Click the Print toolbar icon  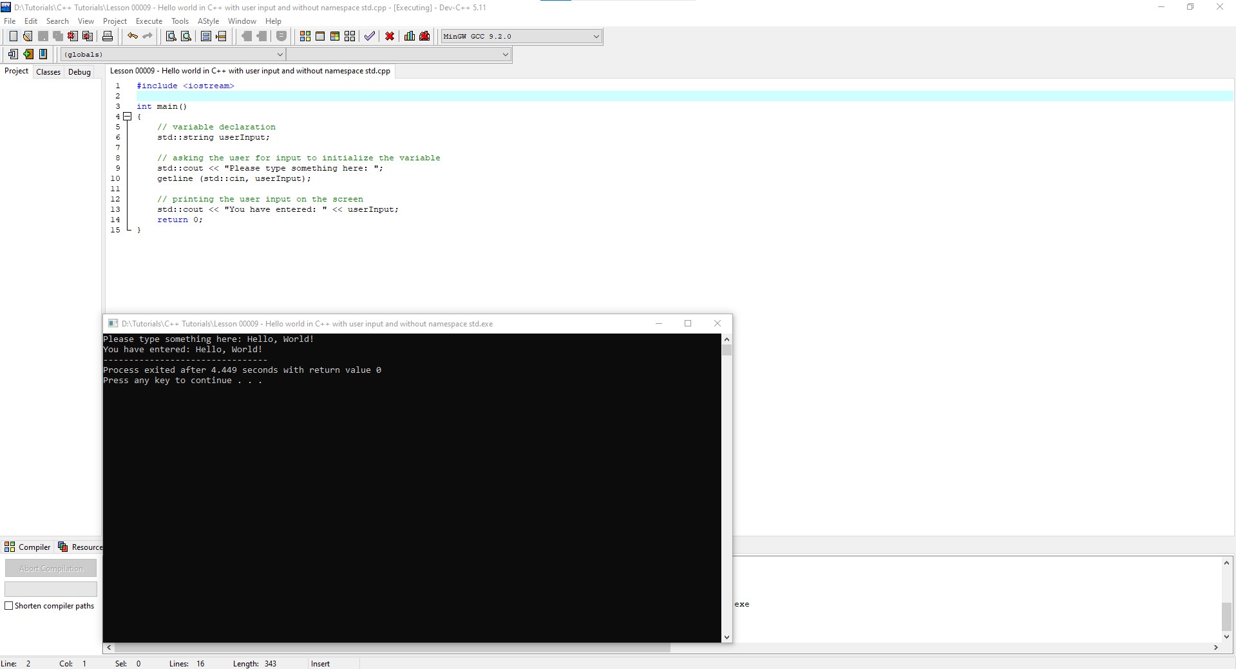pos(108,36)
